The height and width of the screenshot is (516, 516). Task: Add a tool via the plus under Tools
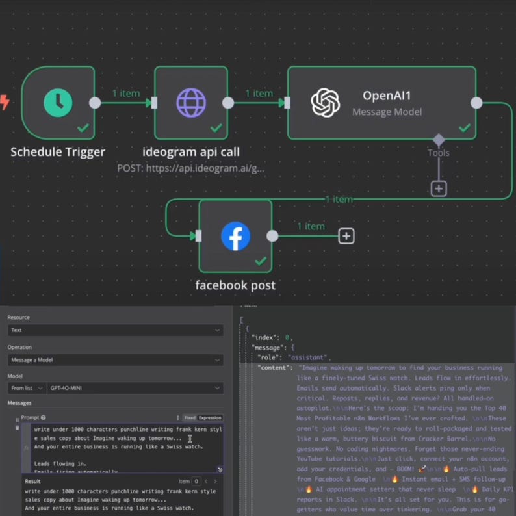[439, 188]
